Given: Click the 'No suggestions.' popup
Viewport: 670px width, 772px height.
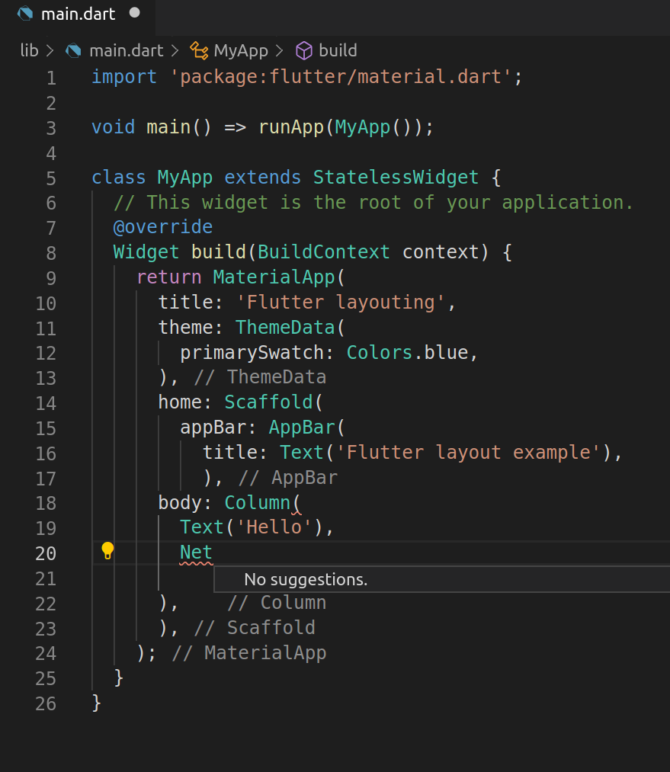Looking at the screenshot, I should click(x=441, y=579).
